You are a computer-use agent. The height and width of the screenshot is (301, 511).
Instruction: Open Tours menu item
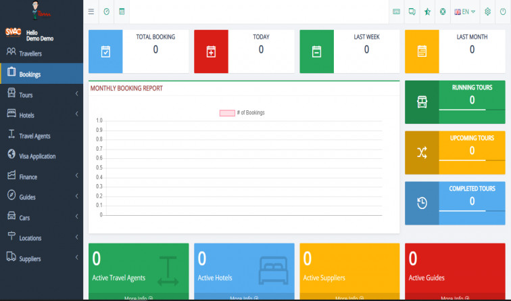41,94
